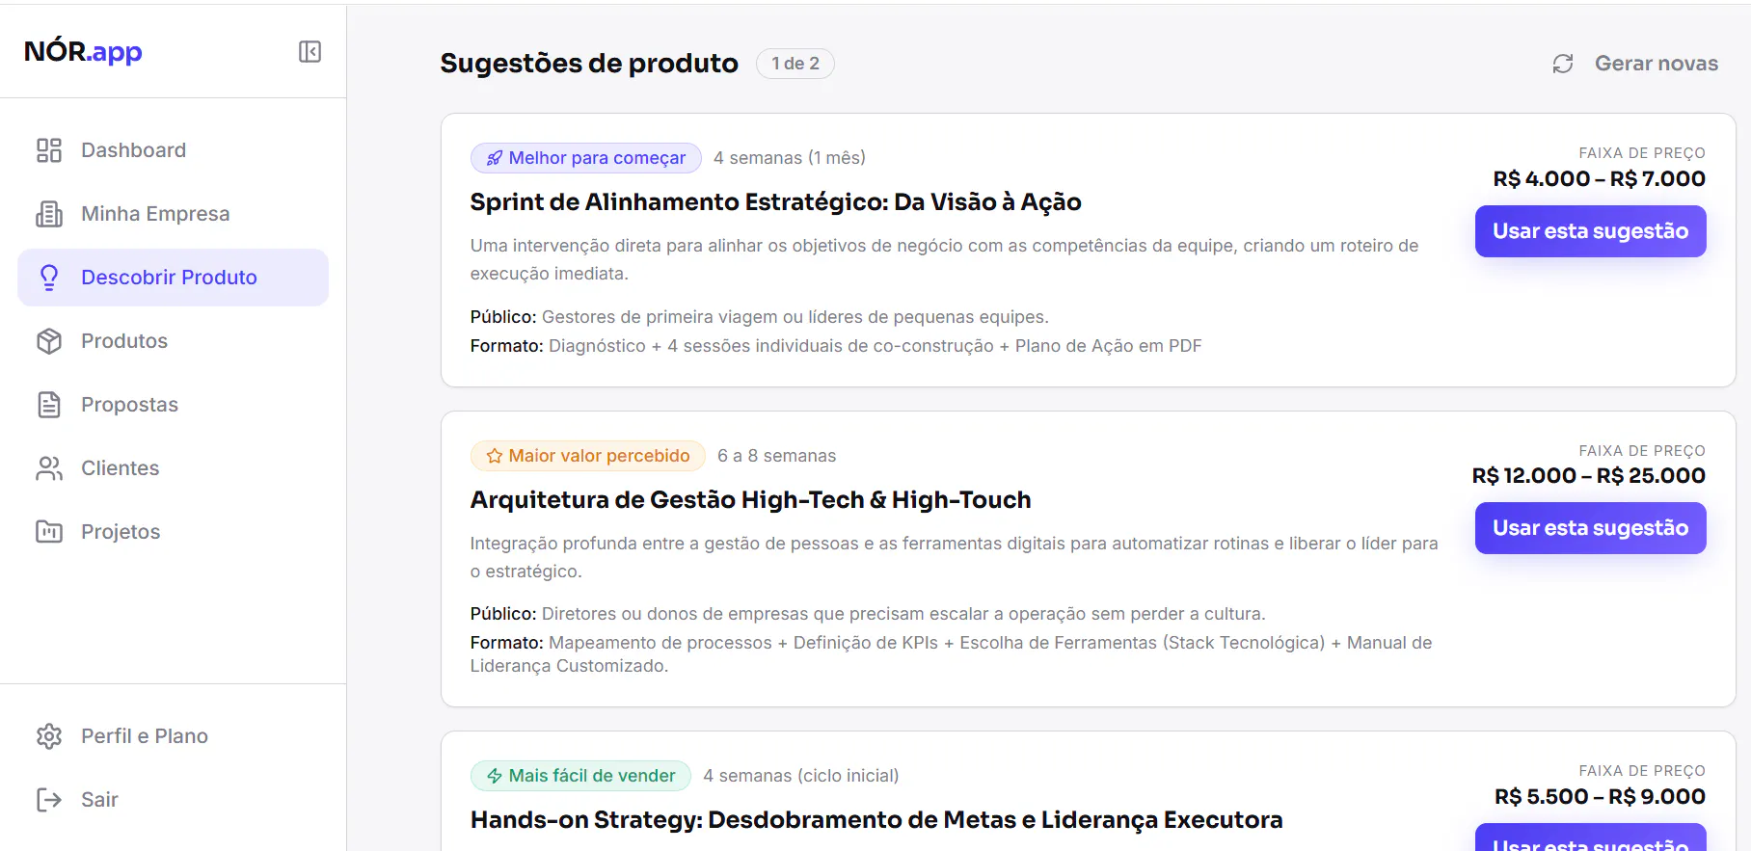Viewport: 1751px width, 851px height.
Task: Click the 4 semanas (1 mês) duration
Action: [x=790, y=158]
